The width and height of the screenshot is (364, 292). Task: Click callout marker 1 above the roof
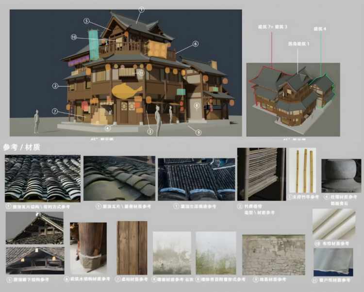(x=142, y=10)
